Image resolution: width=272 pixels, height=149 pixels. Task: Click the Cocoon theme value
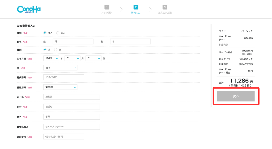248,38
